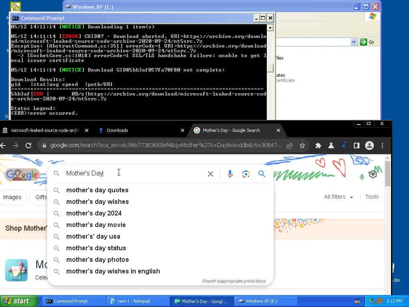Image resolution: width=409 pixels, height=307 pixels.
Task: Click the browser forward arrow
Action: tap(16, 146)
